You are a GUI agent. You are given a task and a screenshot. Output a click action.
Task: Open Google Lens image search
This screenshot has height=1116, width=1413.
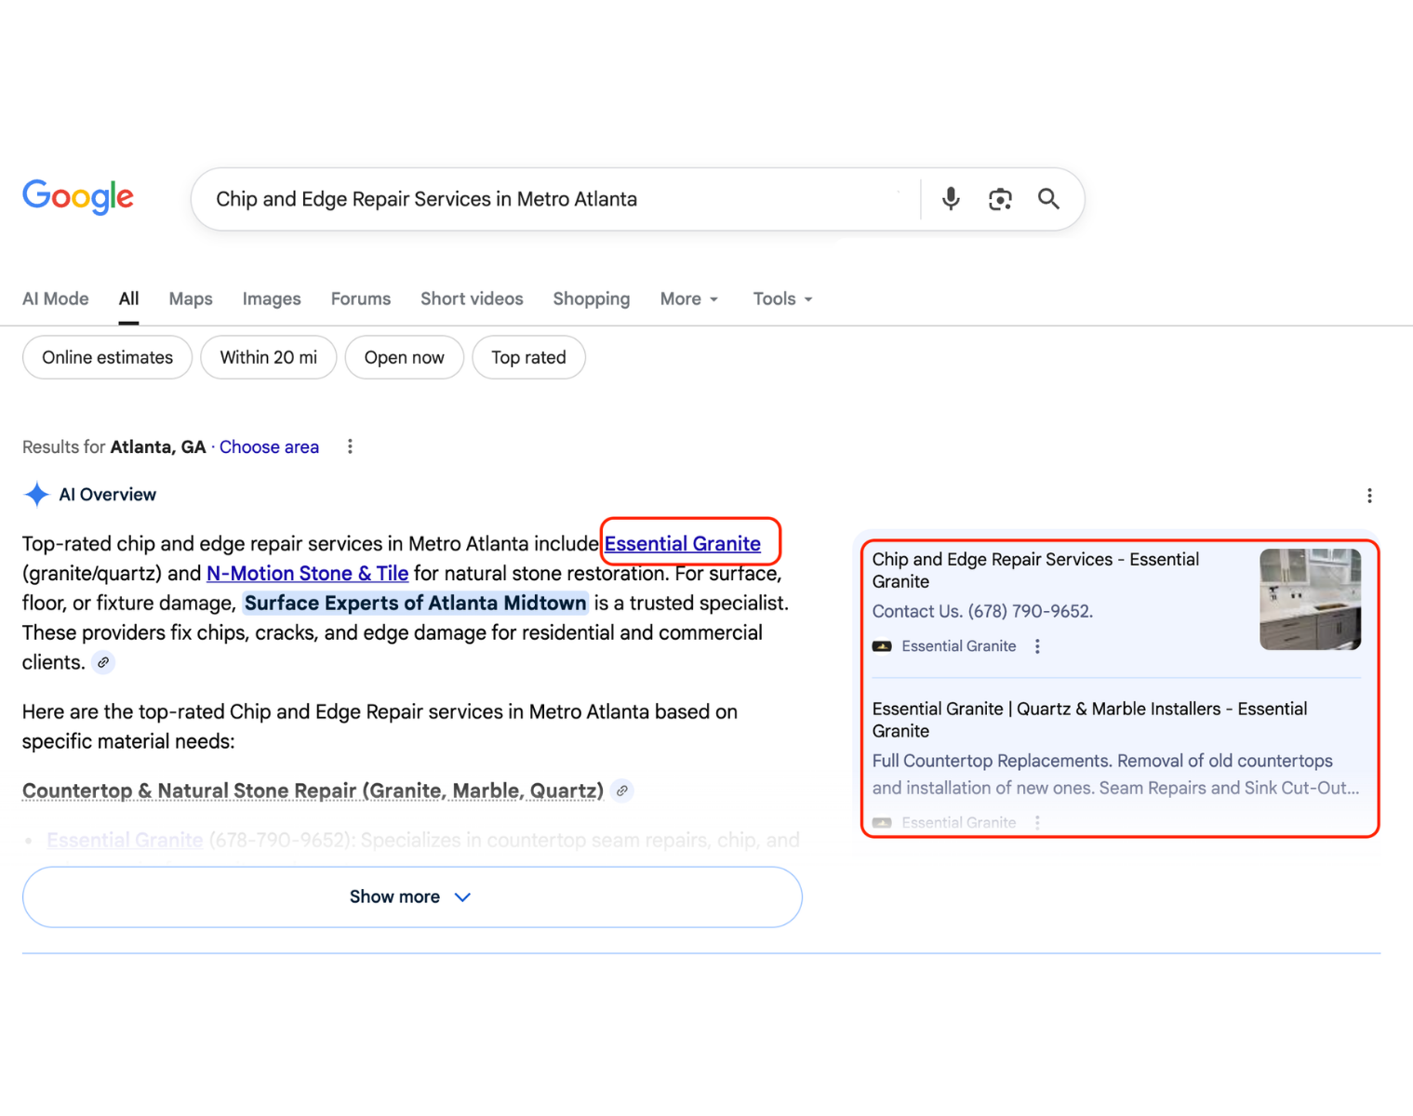tap(1000, 198)
